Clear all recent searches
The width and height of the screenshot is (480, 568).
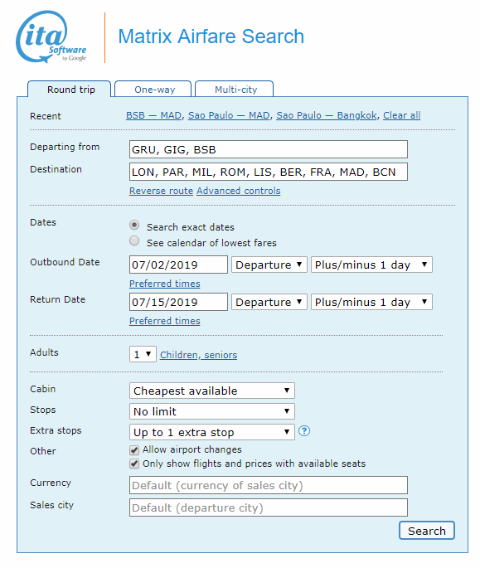tap(402, 115)
